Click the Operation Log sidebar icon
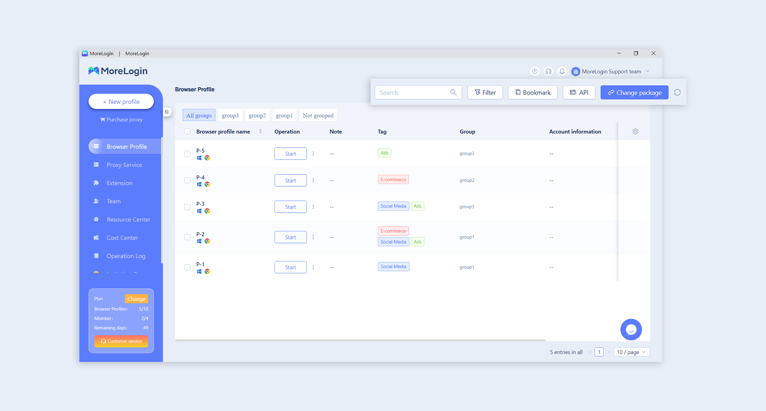 pyautogui.click(x=96, y=256)
